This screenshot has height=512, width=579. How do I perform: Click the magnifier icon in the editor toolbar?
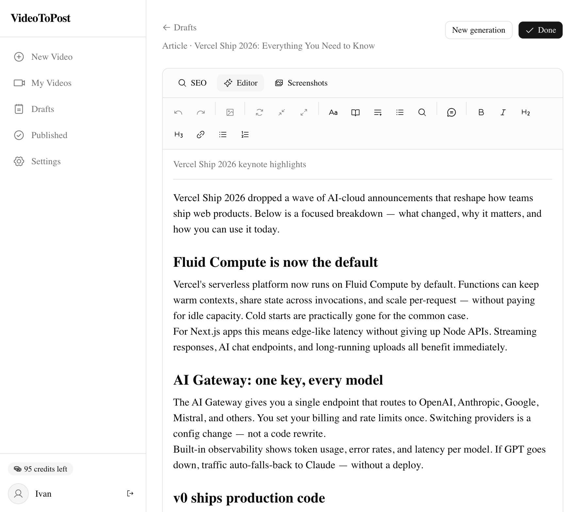click(422, 112)
